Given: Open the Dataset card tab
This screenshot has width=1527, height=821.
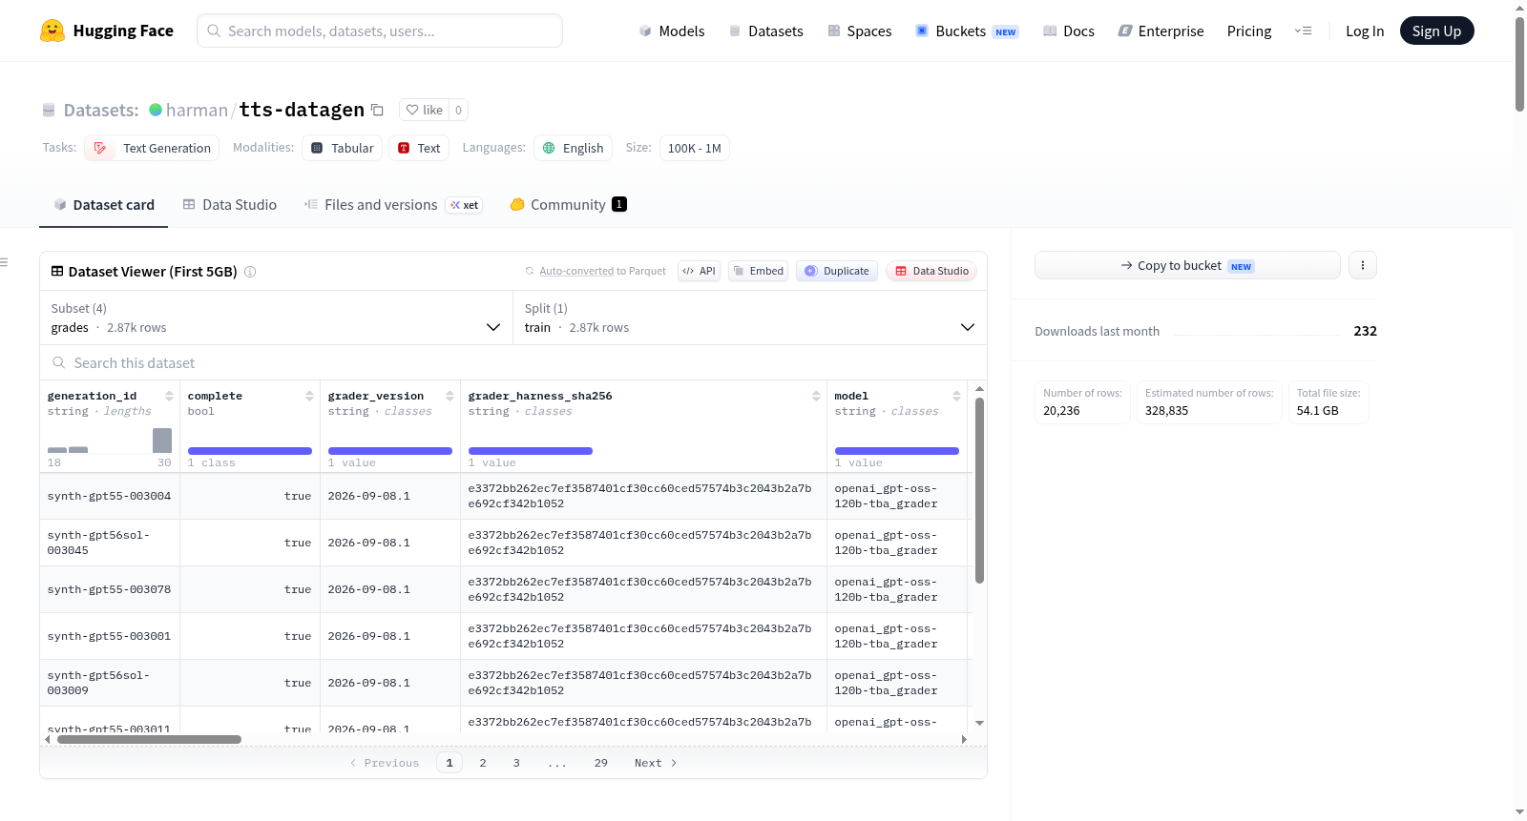Looking at the screenshot, I should (x=104, y=204).
